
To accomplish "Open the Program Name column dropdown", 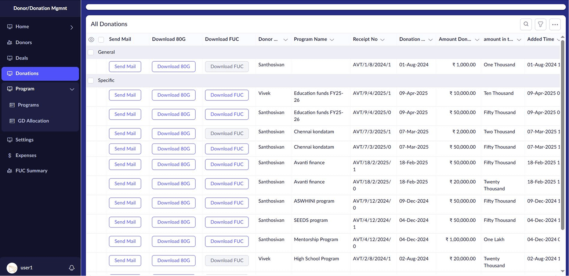I will [x=332, y=40].
